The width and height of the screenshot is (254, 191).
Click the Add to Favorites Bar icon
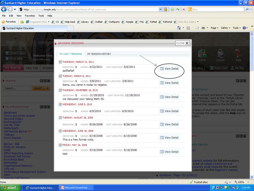tap(22, 22)
